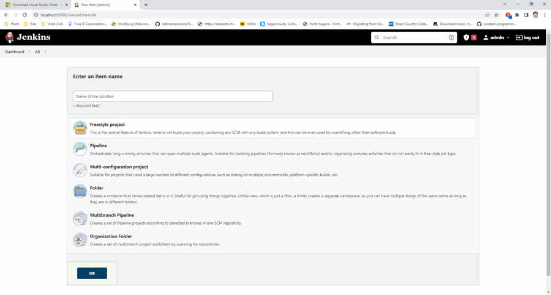551x295 pixels.
Task: Bookmark this page with the star icon
Action: [x=497, y=15]
